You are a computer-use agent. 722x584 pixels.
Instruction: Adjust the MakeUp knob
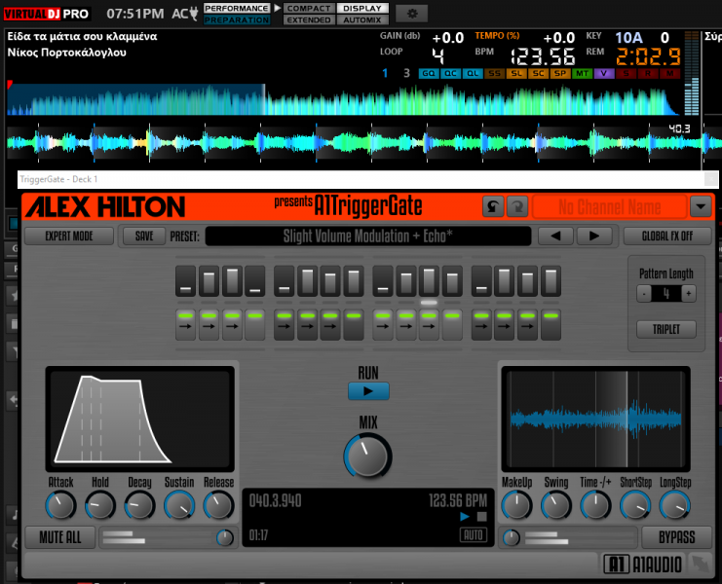point(516,505)
